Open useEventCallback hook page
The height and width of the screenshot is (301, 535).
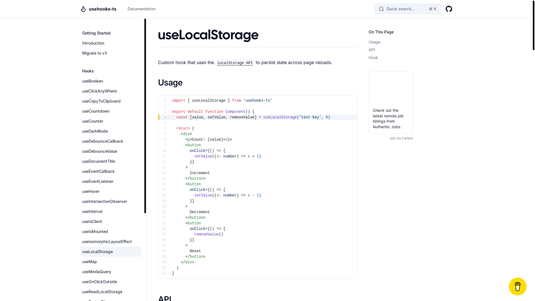pos(111,171)
